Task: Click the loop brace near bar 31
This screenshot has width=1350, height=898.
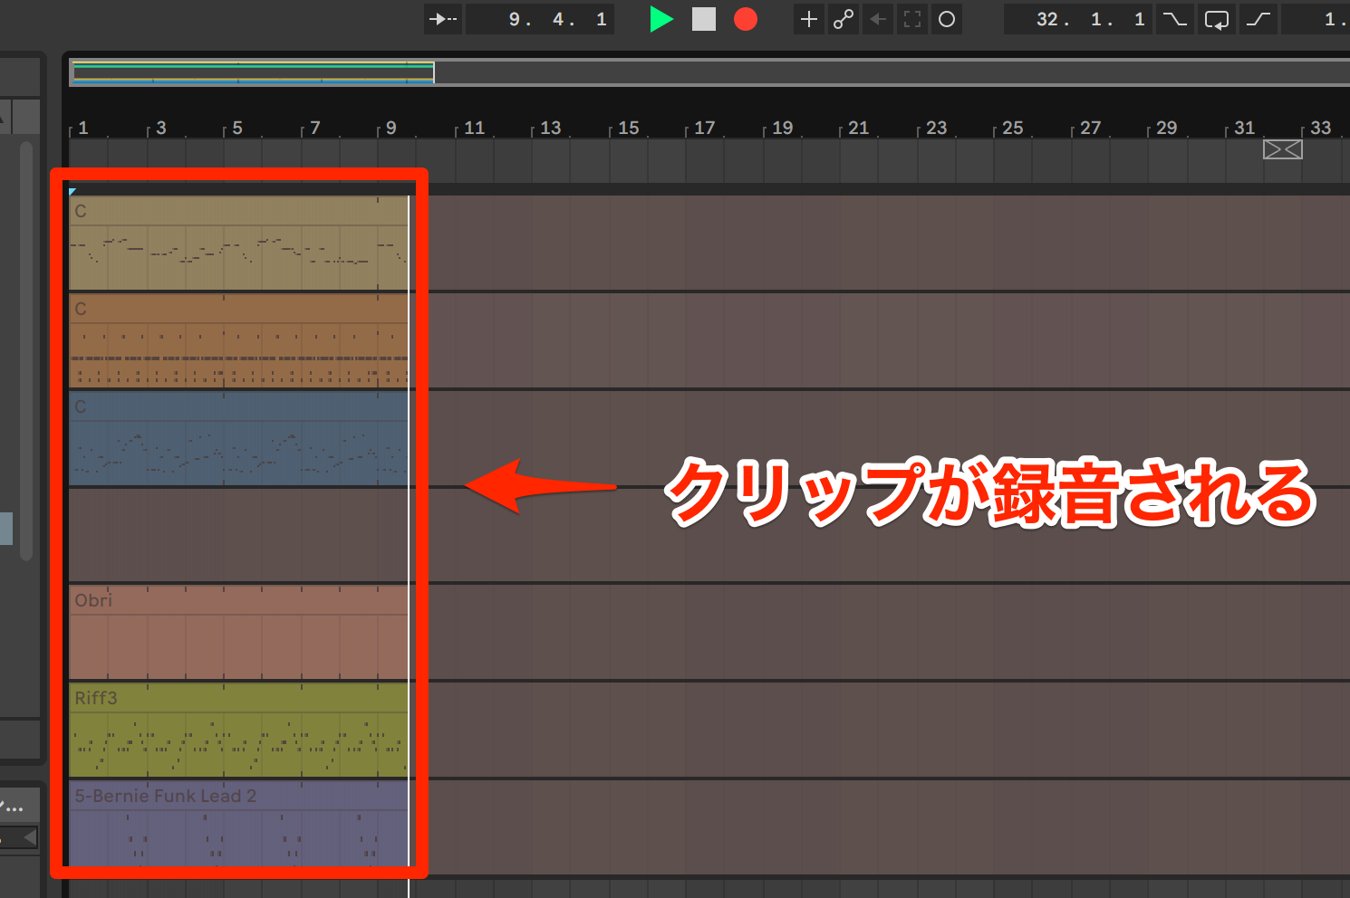Action: point(1283,149)
